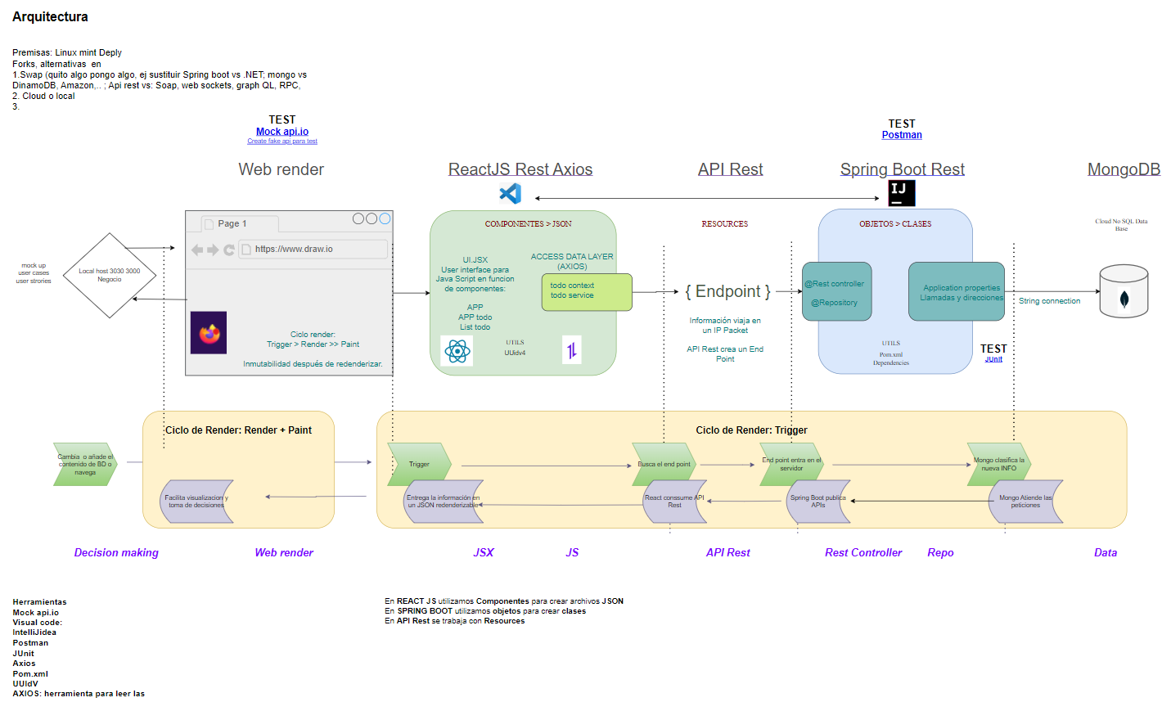Click the Visual Studio Code icon
Image resolution: width=1171 pixels, height=711 pixels.
[510, 194]
